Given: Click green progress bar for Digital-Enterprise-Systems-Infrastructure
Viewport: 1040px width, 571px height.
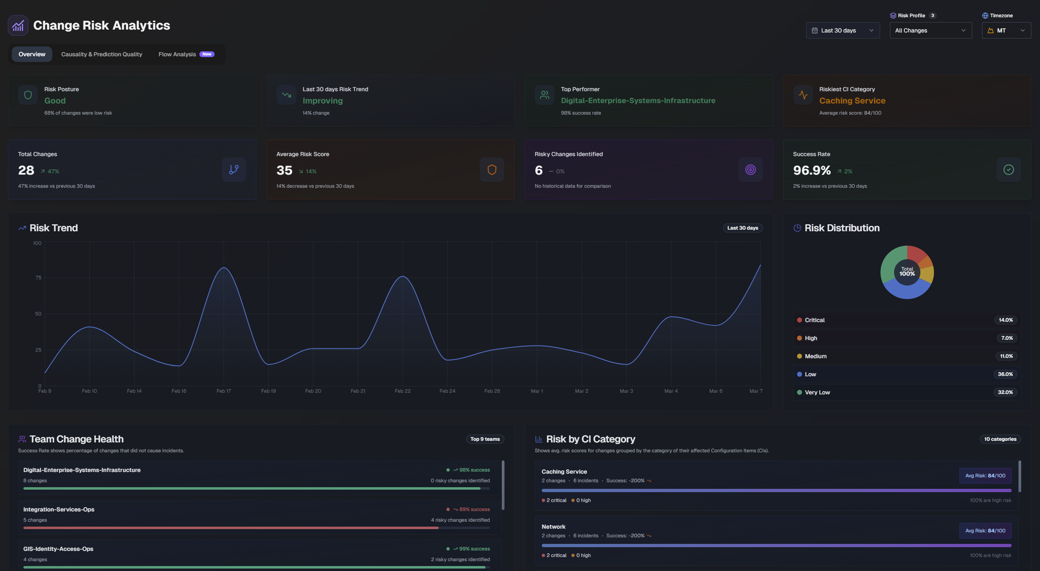Looking at the screenshot, I should [x=257, y=488].
